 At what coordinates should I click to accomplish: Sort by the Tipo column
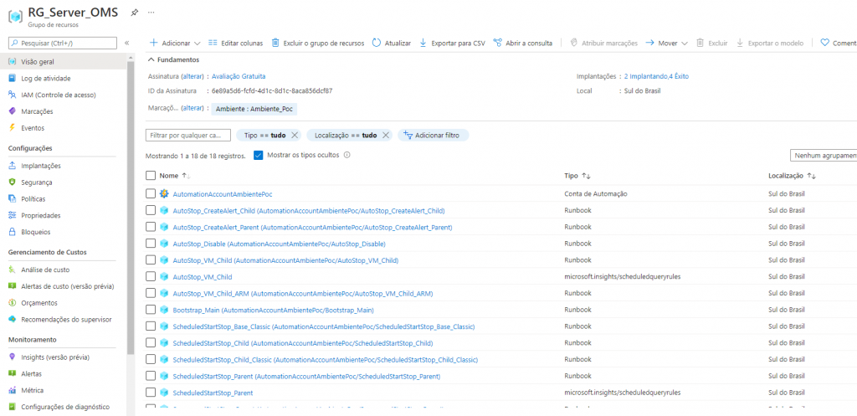(577, 176)
